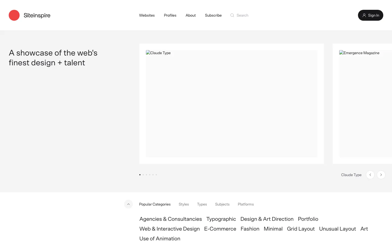Jump to the third carousel pagination dot
392x245 pixels.
coord(146,175)
